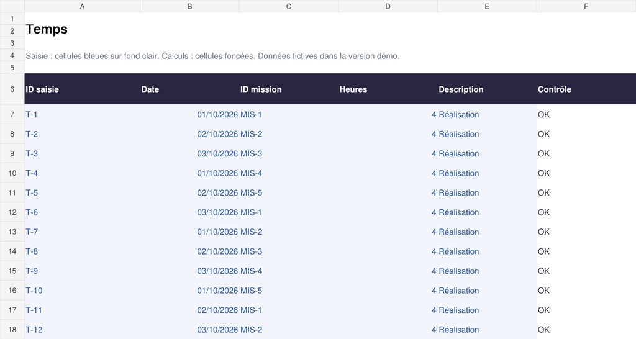Screen dimensions: 636x339
Task: Click the Temps title cell
Action: [x=83, y=30]
